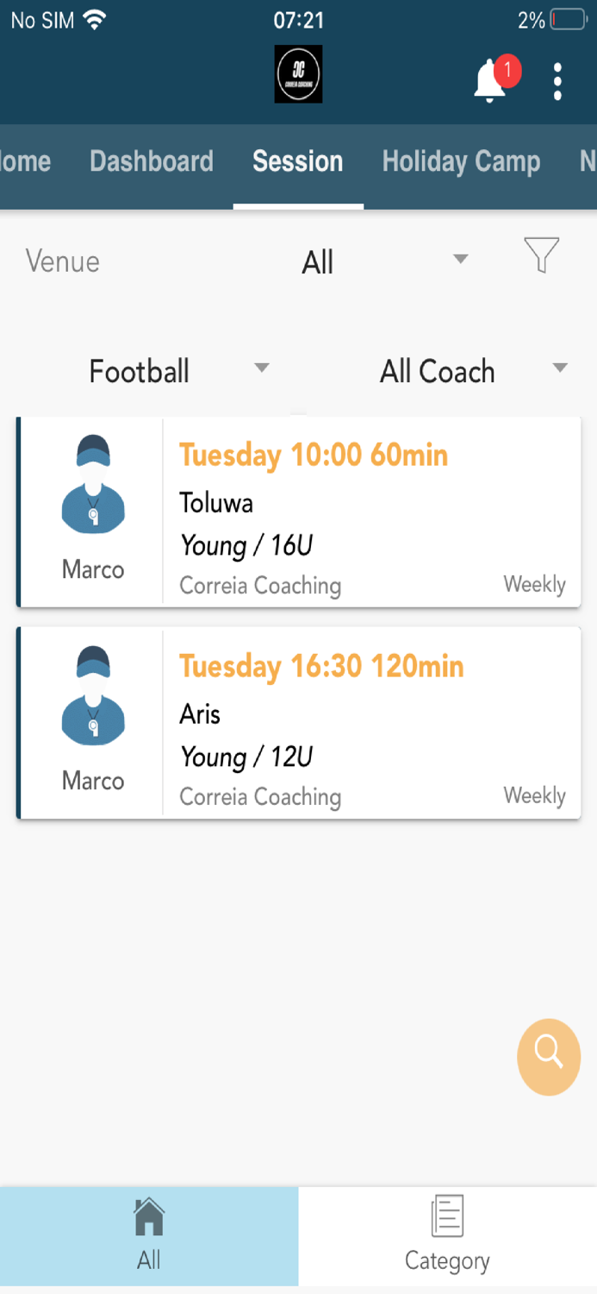Tap the orange search button
Image resolution: width=597 pixels, height=1294 pixels.
[x=549, y=1057]
